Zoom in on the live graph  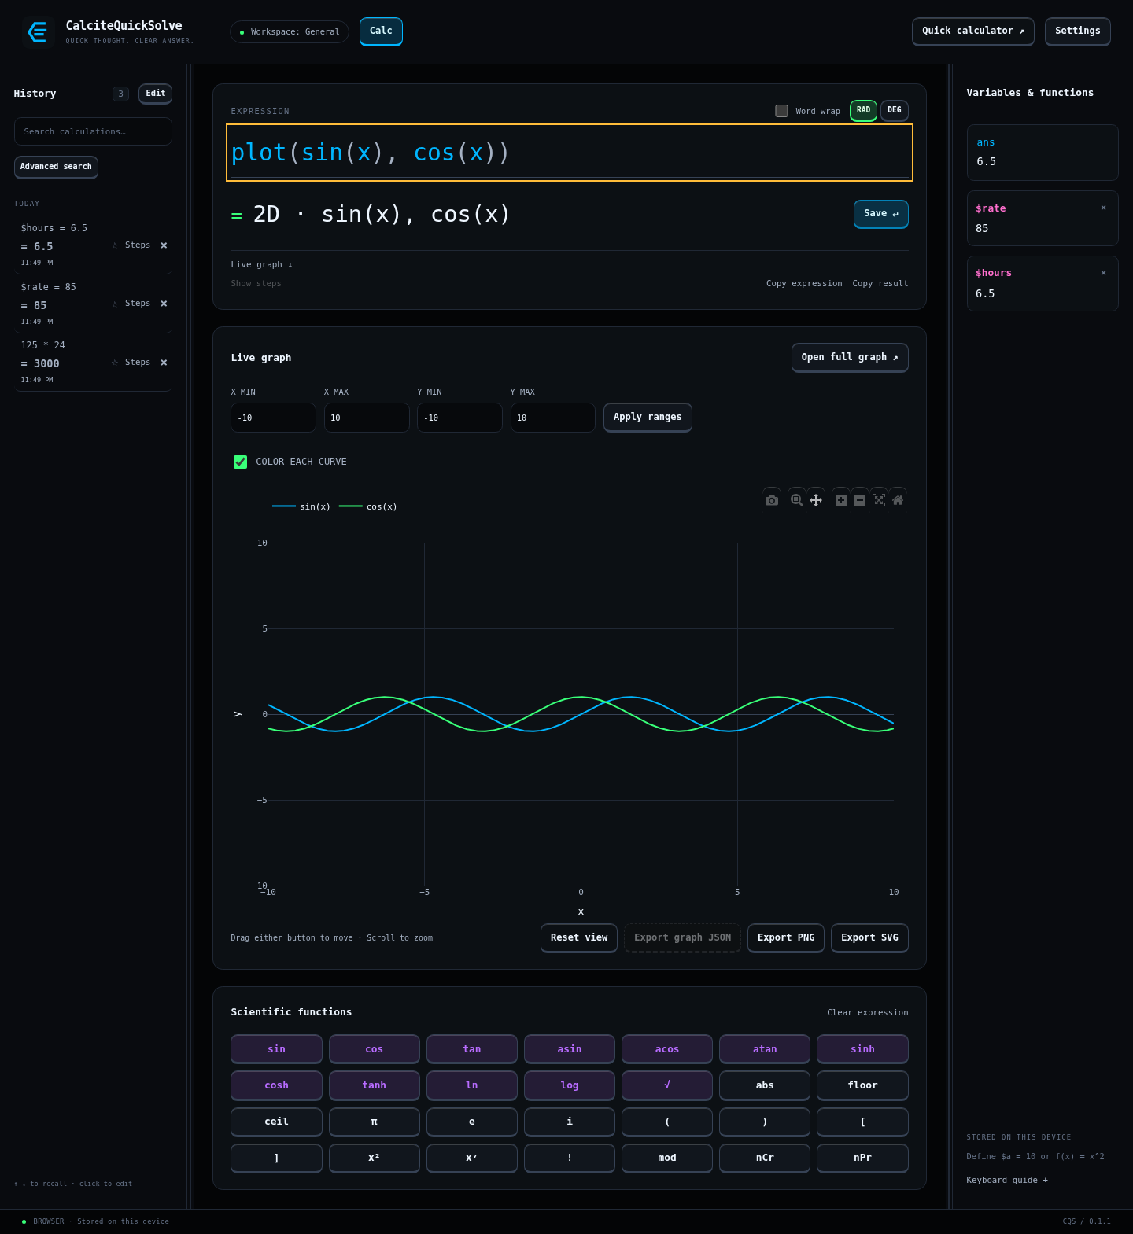(x=841, y=500)
